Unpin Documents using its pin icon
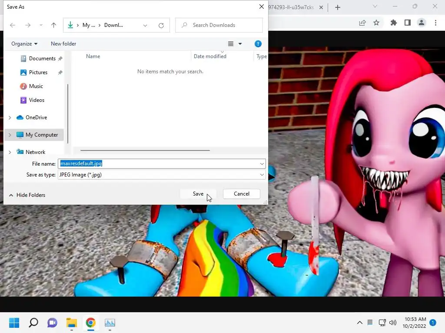 click(60, 59)
